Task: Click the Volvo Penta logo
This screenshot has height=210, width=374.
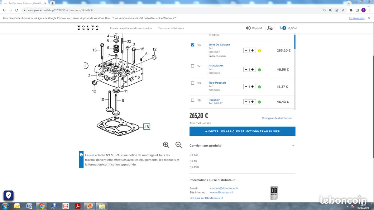Action: pos(88,28)
